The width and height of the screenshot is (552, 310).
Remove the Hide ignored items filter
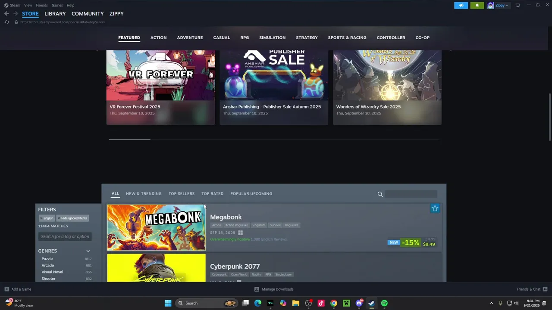point(59,218)
